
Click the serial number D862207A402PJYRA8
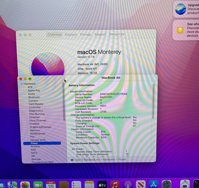click(114, 94)
